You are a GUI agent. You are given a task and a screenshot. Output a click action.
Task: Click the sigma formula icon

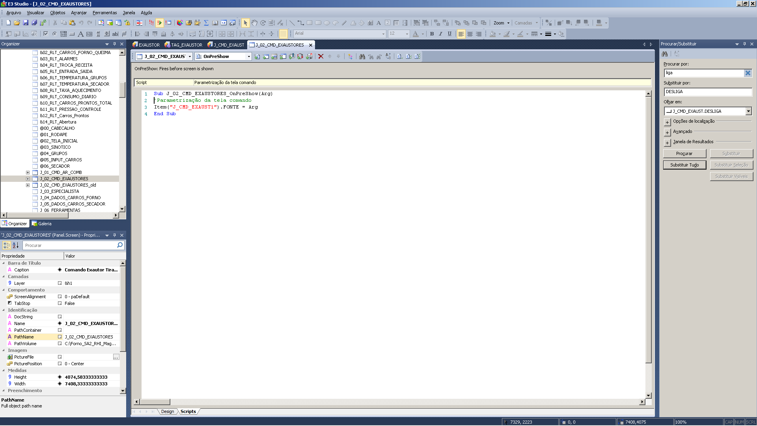[206, 23]
